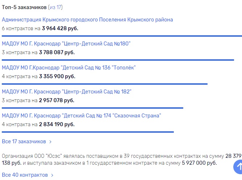The width and height of the screenshot is (242, 180).
Task: Click the 2 834 190 руб. amount
Action: tap(57, 124)
